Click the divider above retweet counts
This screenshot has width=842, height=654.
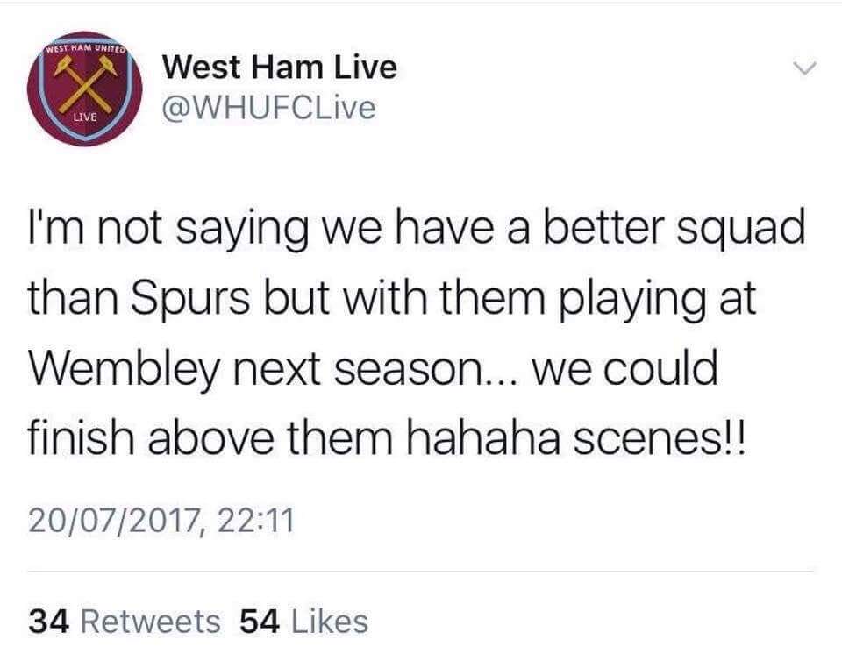pos(420,572)
